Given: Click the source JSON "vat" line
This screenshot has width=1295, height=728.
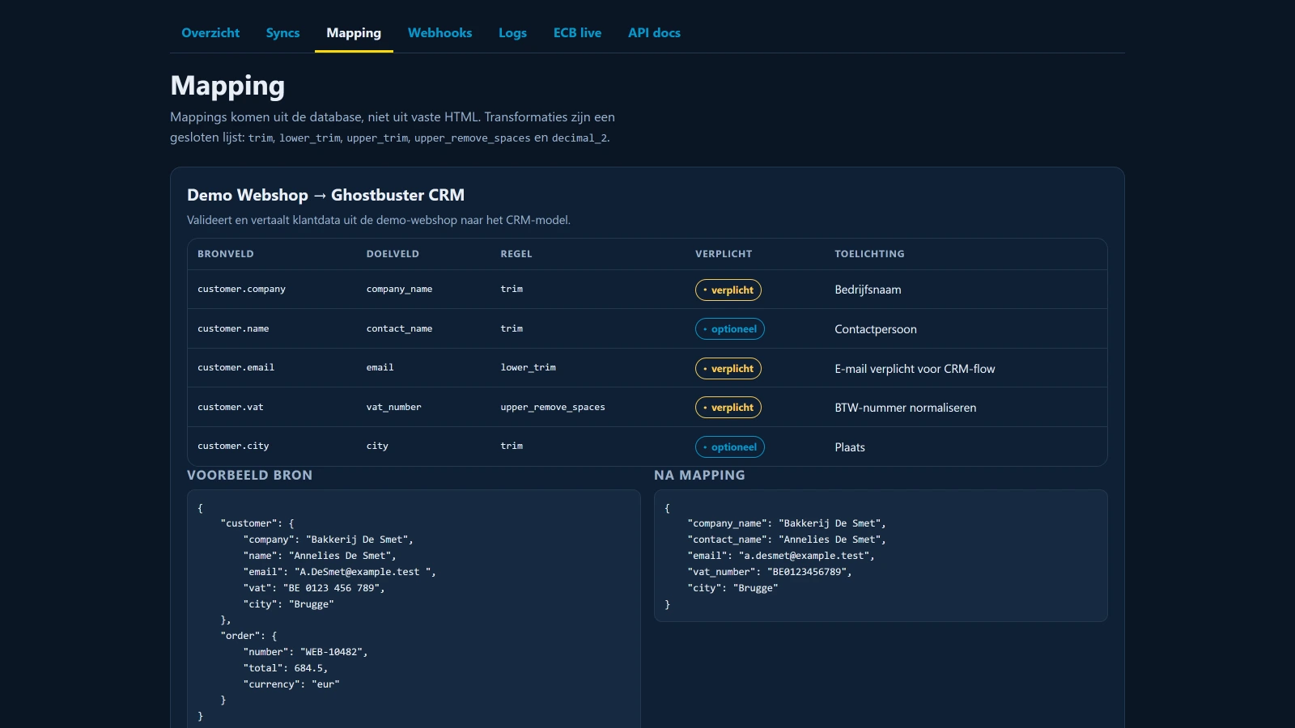Looking at the screenshot, I should (314, 588).
